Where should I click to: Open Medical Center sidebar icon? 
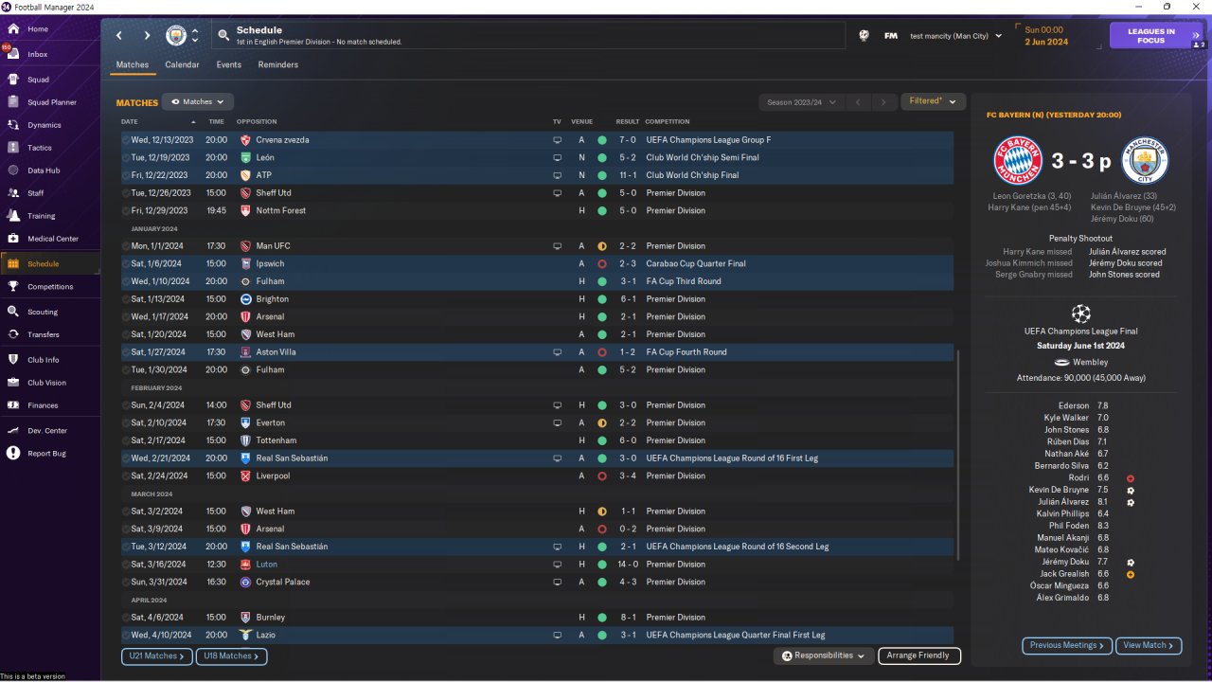(x=13, y=239)
